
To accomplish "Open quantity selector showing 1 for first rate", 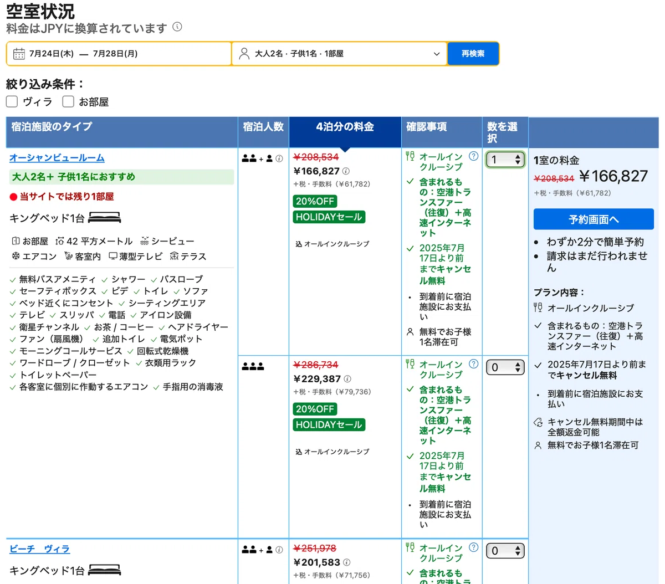I will [505, 160].
